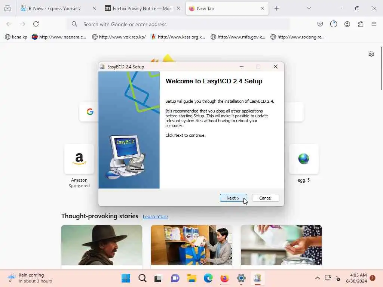Open Firefox View icon
Screen dimensions: 383x287
(7, 9)
